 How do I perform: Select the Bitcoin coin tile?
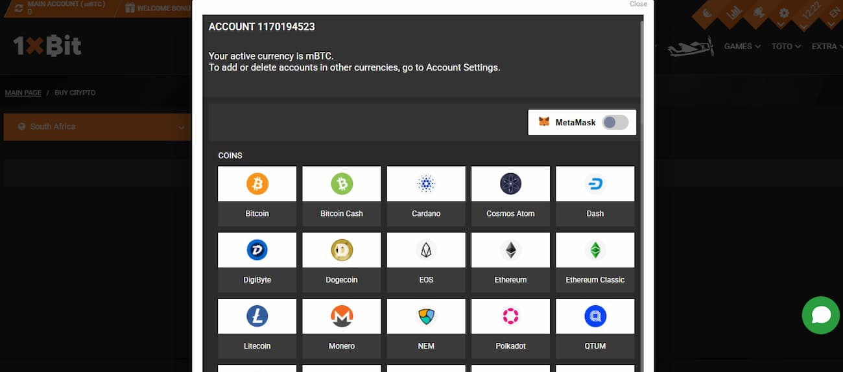click(x=257, y=196)
